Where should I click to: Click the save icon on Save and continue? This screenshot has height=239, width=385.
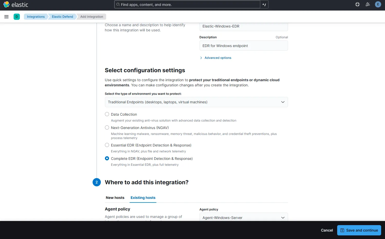click(342, 230)
